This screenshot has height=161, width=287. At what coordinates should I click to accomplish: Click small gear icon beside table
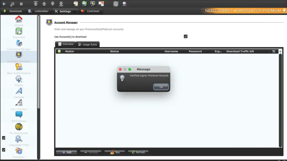pos(280,52)
